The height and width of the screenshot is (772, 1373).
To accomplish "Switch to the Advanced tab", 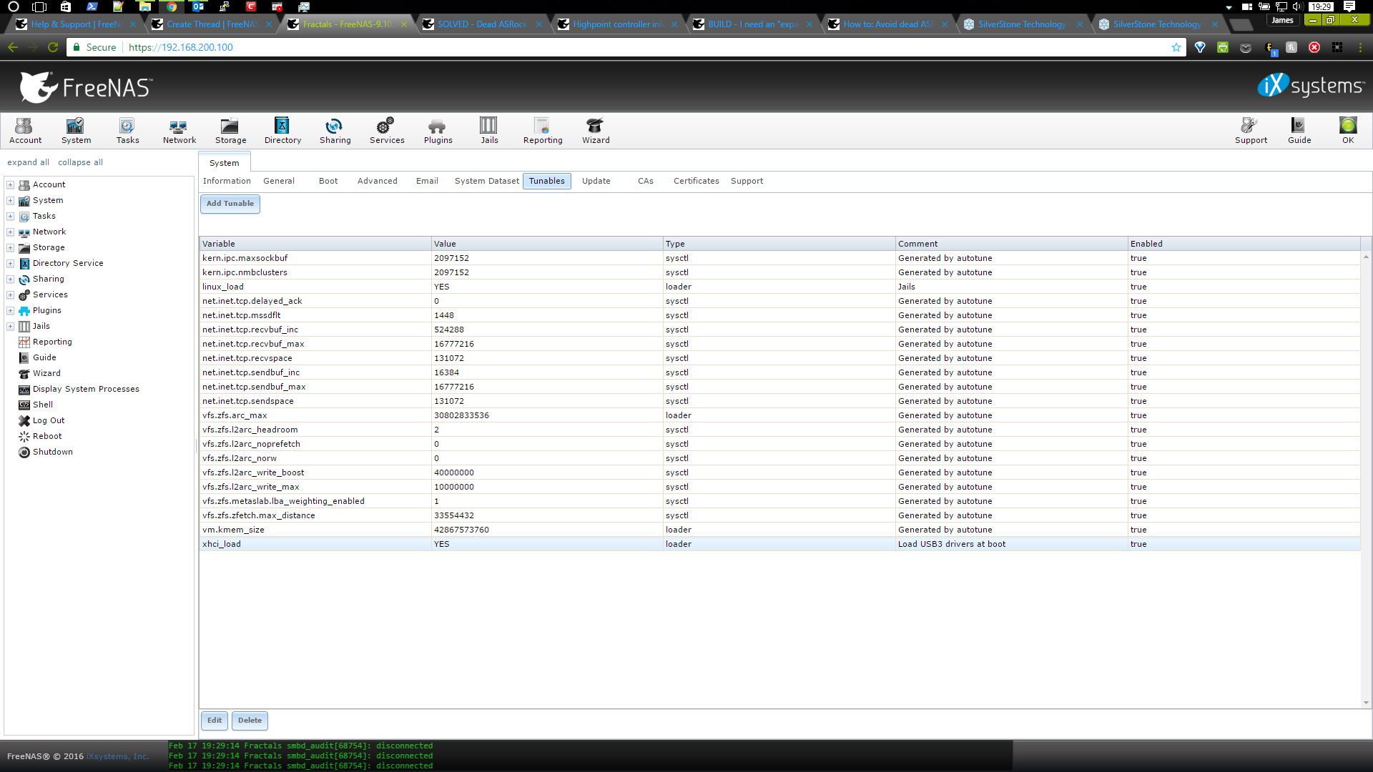I will click(x=377, y=181).
